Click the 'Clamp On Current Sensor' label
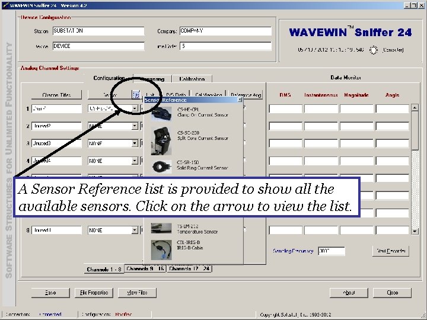The image size is (427, 320). pyautogui.click(x=203, y=115)
